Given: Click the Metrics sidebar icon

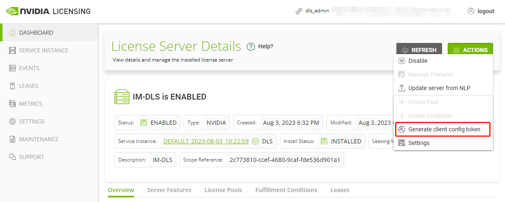Looking at the screenshot, I should point(12,104).
